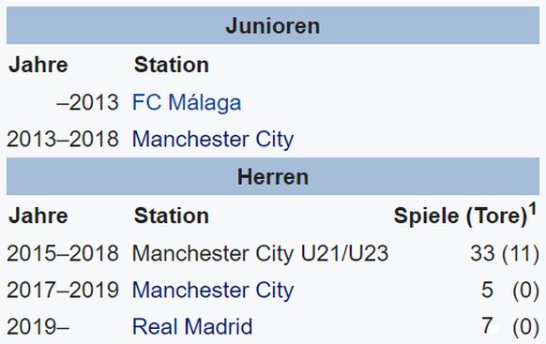Click the Real Madrid 7 (0) stats
The width and height of the screenshot is (546, 344).
pos(510,326)
